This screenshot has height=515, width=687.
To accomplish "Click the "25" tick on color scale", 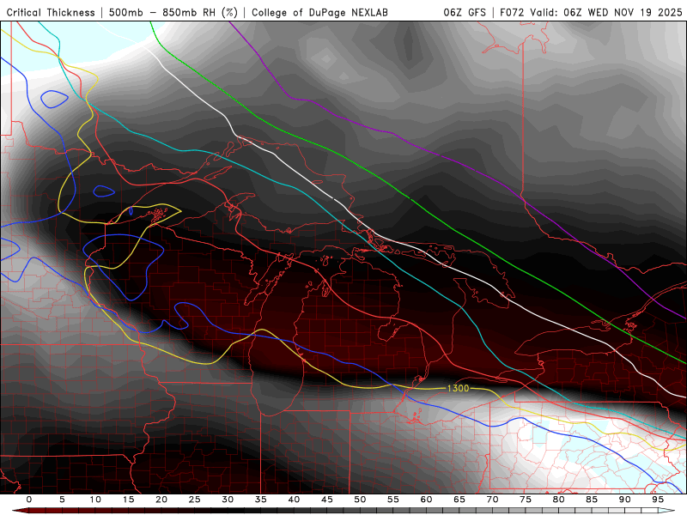I will 195,500.
